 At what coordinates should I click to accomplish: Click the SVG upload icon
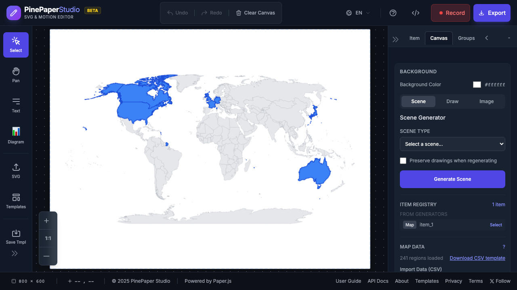click(16, 170)
